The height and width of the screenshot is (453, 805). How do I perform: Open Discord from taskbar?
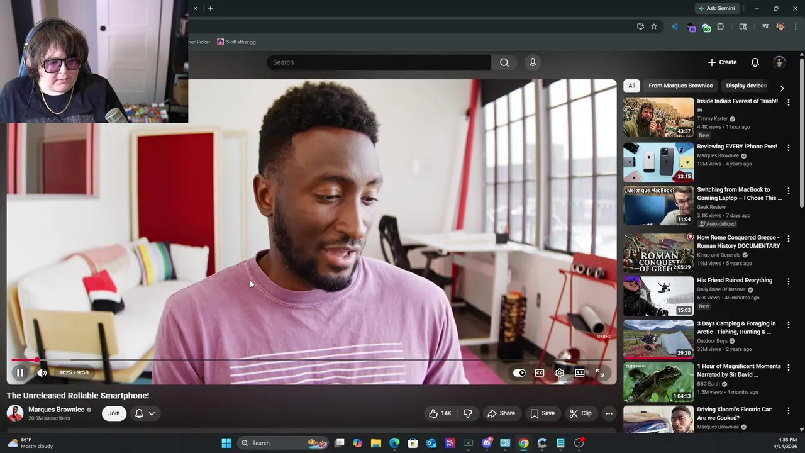coord(487,443)
